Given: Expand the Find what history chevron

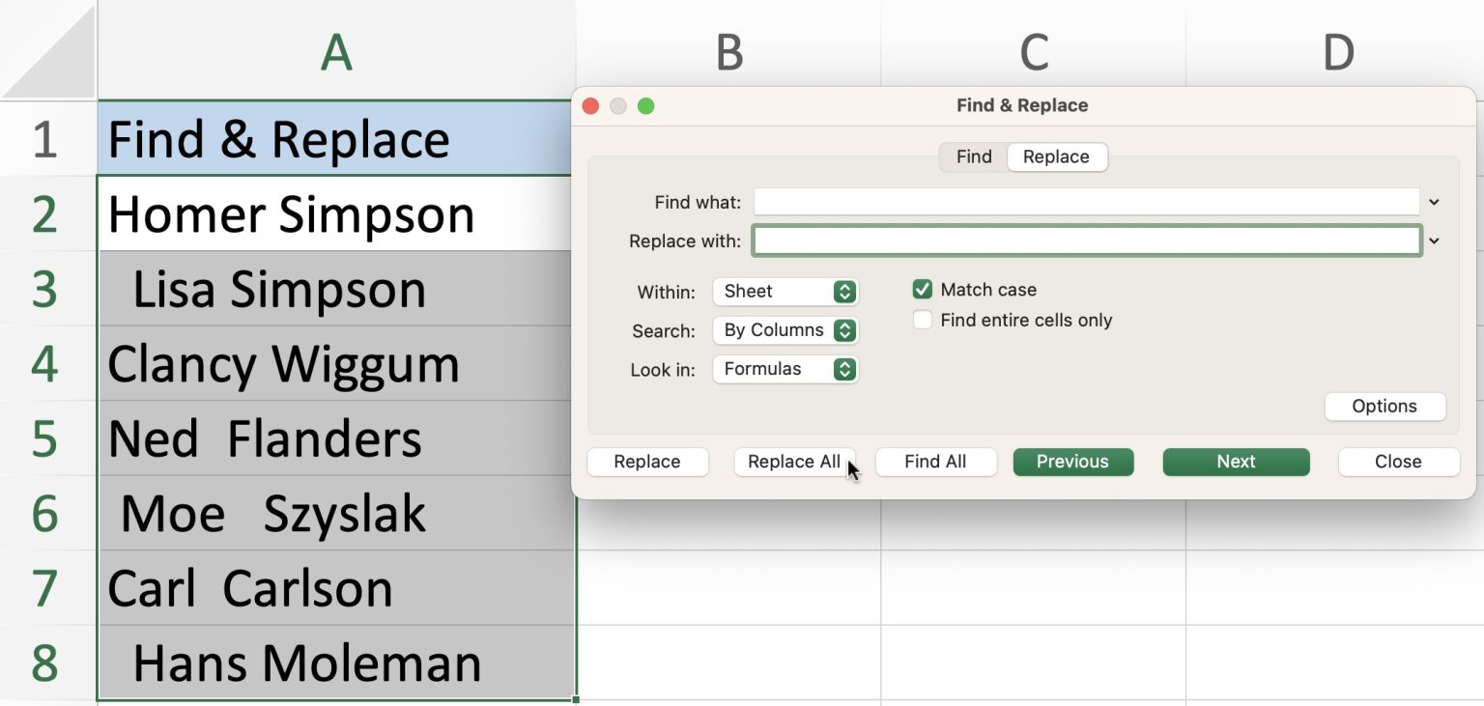Looking at the screenshot, I should [x=1435, y=202].
